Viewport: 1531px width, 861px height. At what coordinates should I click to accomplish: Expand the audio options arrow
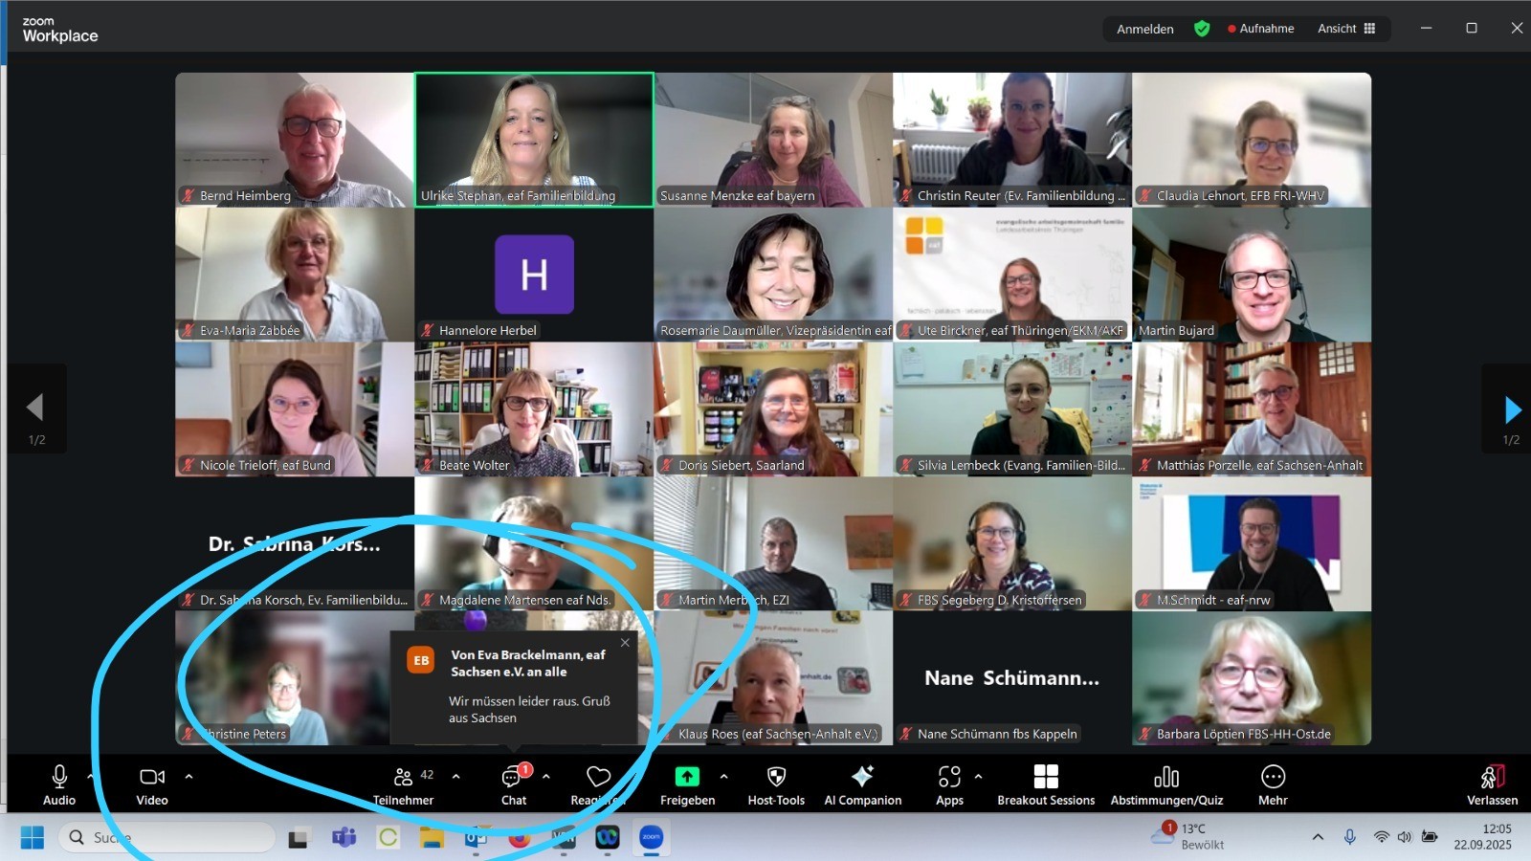pos(91,776)
